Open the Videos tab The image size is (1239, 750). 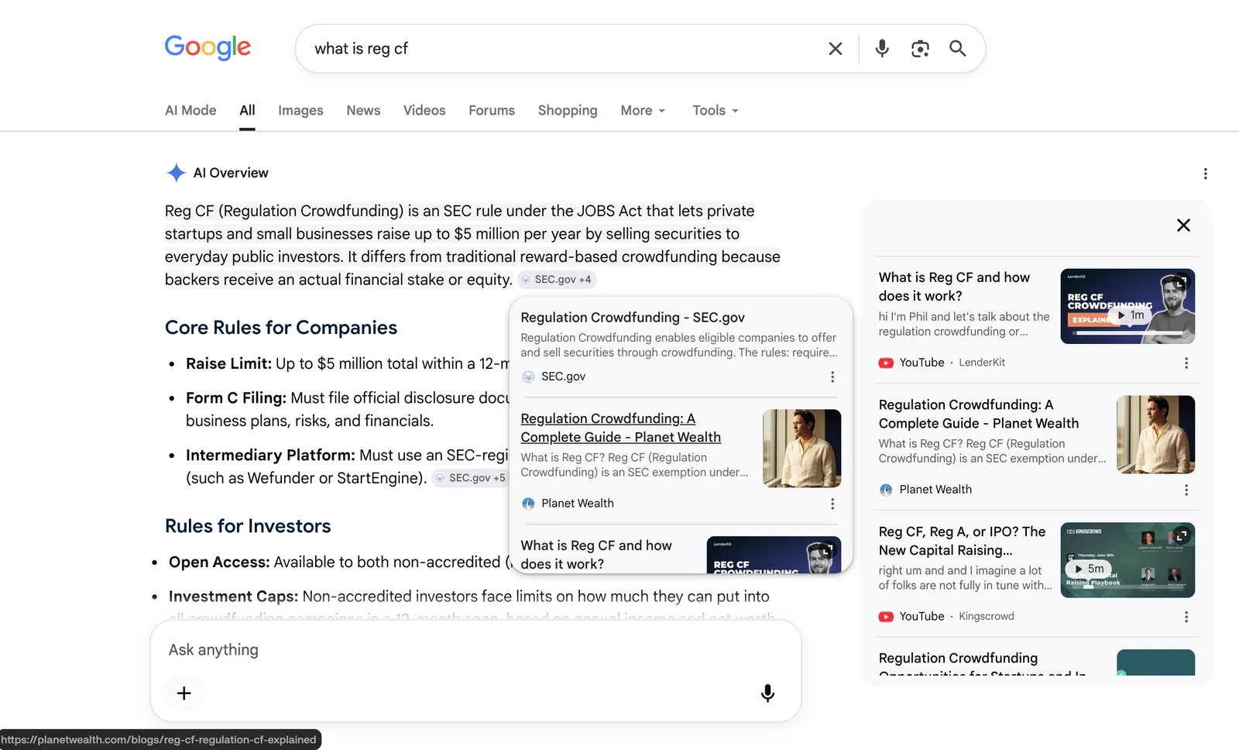pyautogui.click(x=424, y=111)
